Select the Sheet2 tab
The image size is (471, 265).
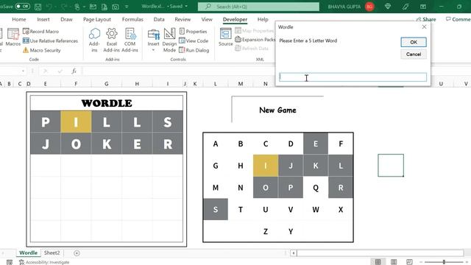coord(52,252)
